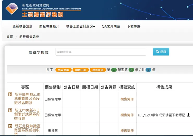Click the green badge showing 1
The width and height of the screenshot is (193, 136).
(114, 70)
